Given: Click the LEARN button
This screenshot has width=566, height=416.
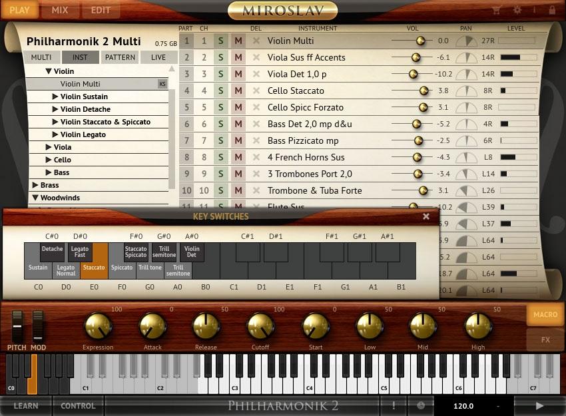Looking at the screenshot, I should [x=26, y=405].
